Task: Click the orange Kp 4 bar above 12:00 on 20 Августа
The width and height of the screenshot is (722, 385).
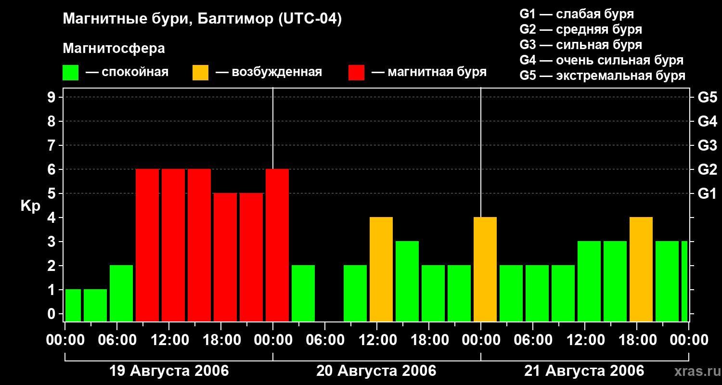Action: click(x=381, y=269)
